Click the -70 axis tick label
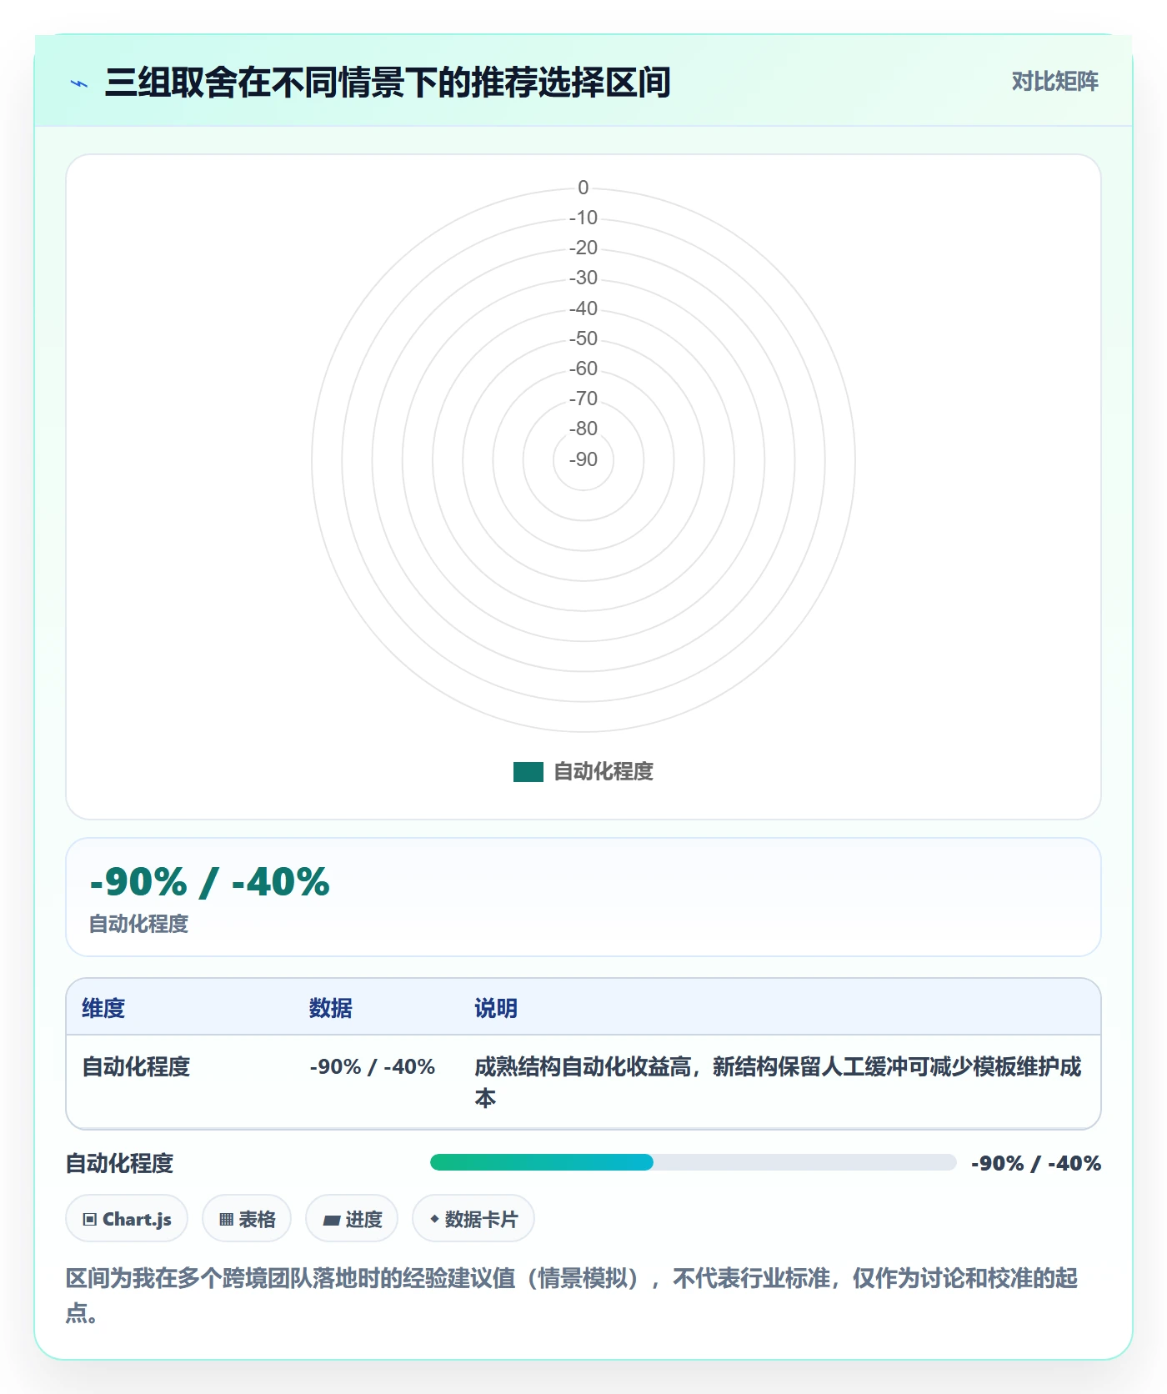Image resolution: width=1167 pixels, height=1394 pixels. tap(583, 399)
